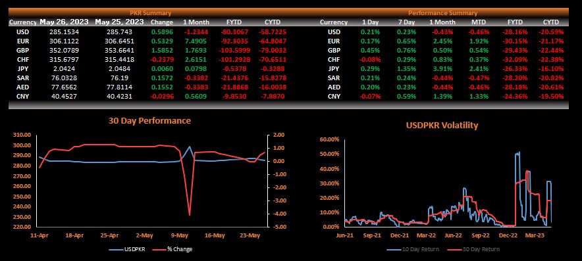Select EUR row label in Performance Summary
Image resolution: width=582 pixels, height=261 pixels.
tap(334, 41)
